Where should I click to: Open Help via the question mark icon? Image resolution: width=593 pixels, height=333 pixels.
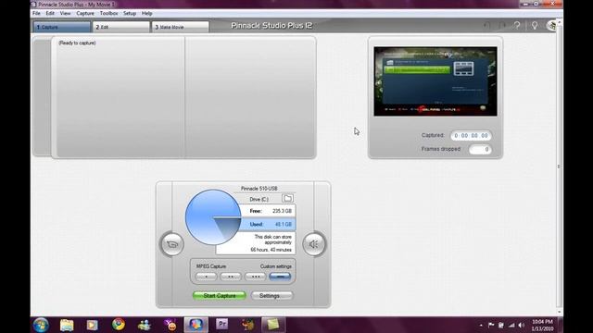(517, 26)
